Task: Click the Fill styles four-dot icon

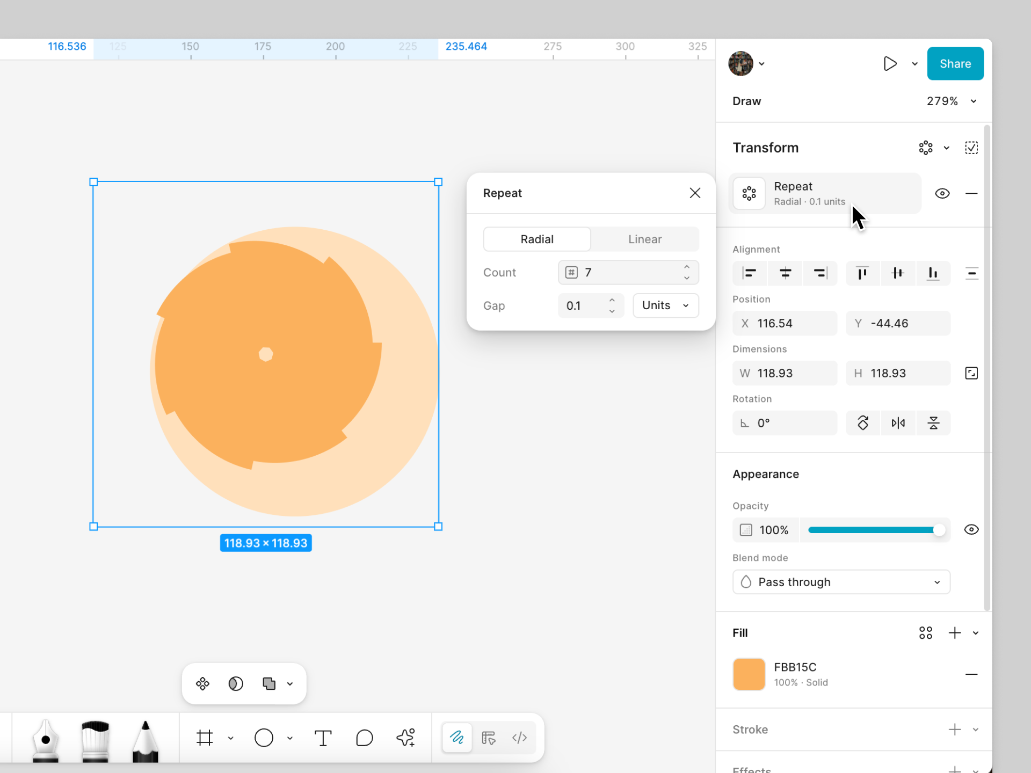Action: [926, 633]
